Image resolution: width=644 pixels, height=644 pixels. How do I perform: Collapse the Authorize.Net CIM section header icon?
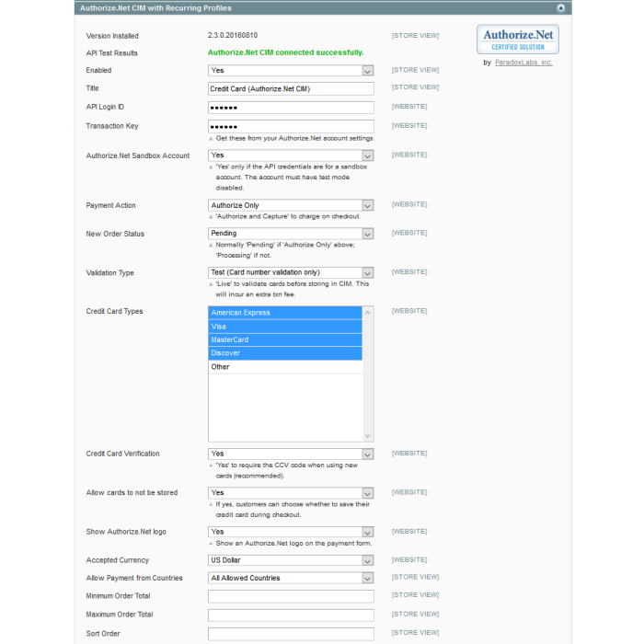[560, 8]
